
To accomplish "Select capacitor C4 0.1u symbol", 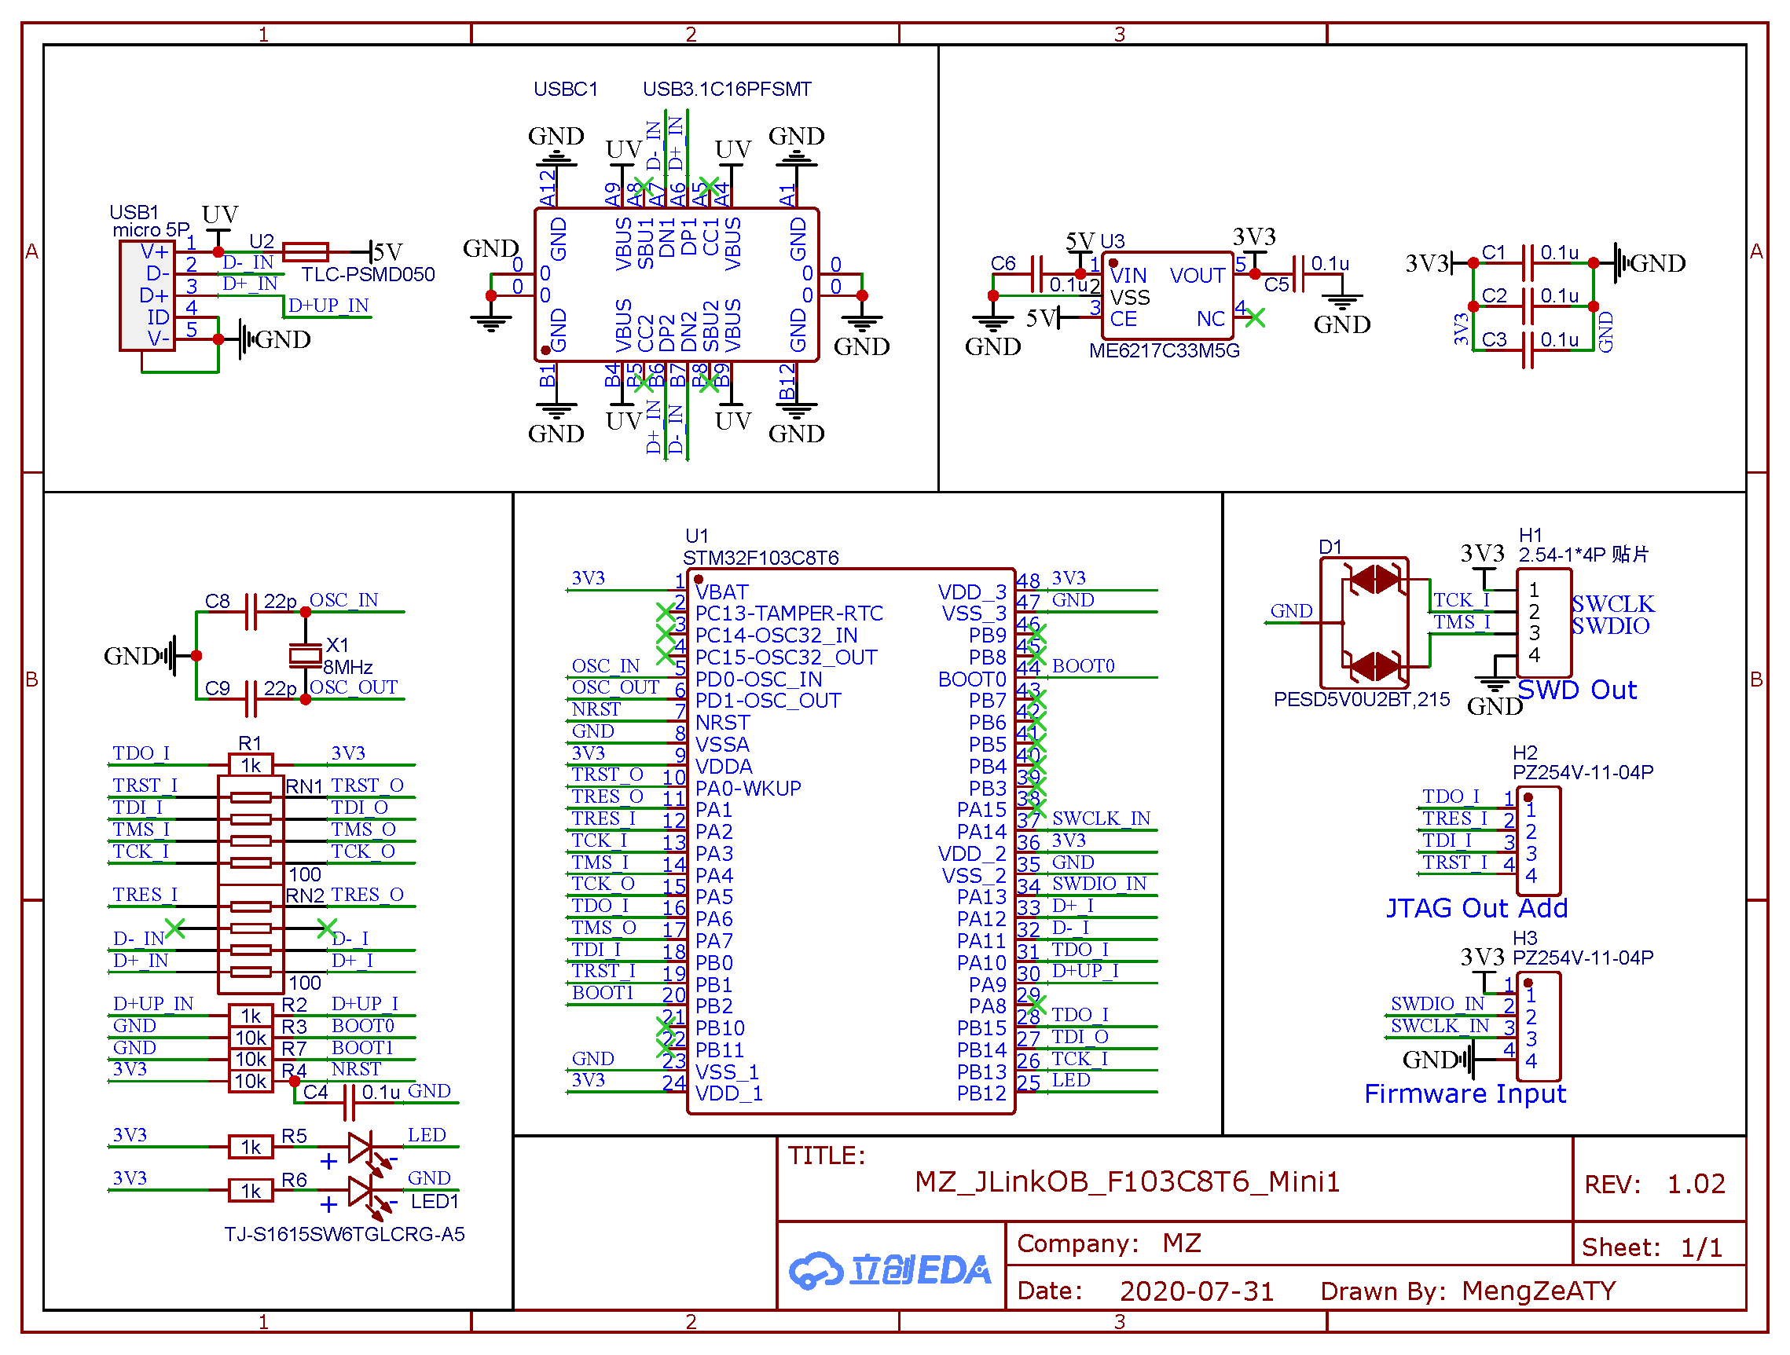I will 350,1102.
